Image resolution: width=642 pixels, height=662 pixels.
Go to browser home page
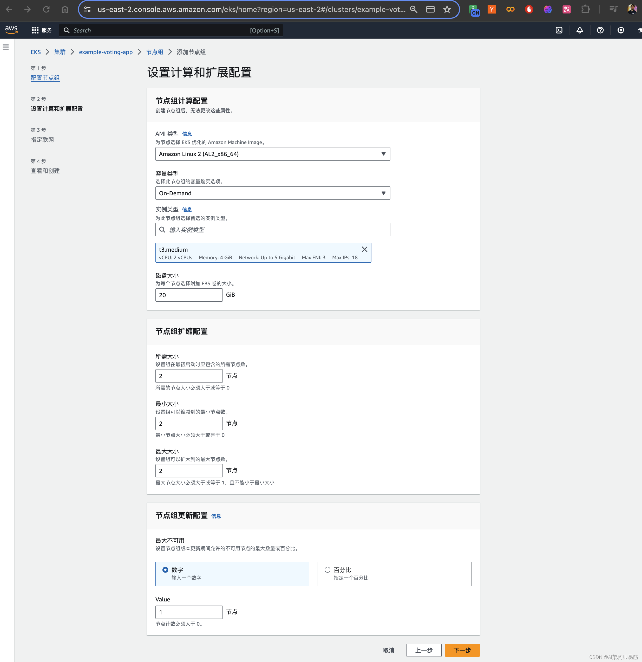65,9
